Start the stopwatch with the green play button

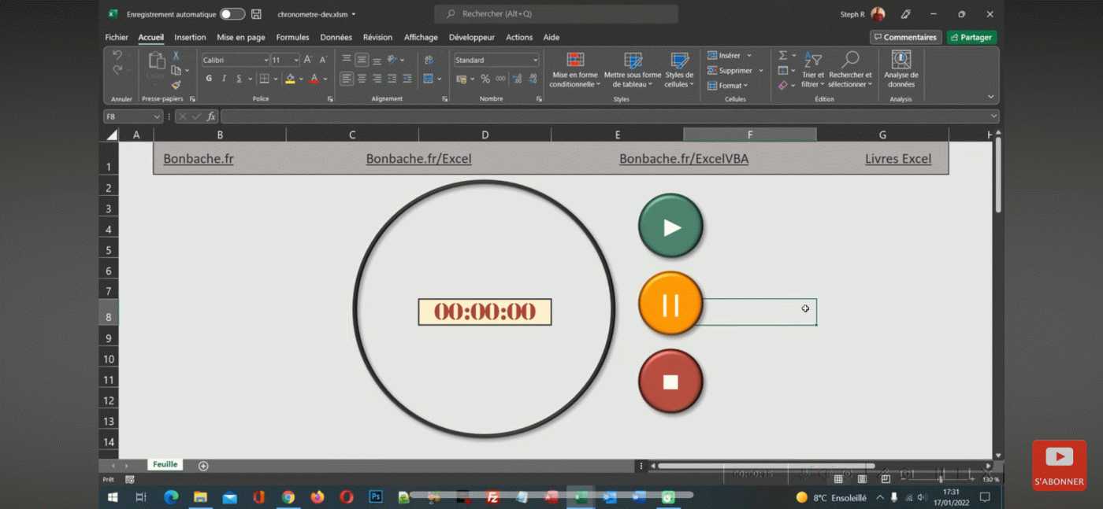pyautogui.click(x=670, y=227)
